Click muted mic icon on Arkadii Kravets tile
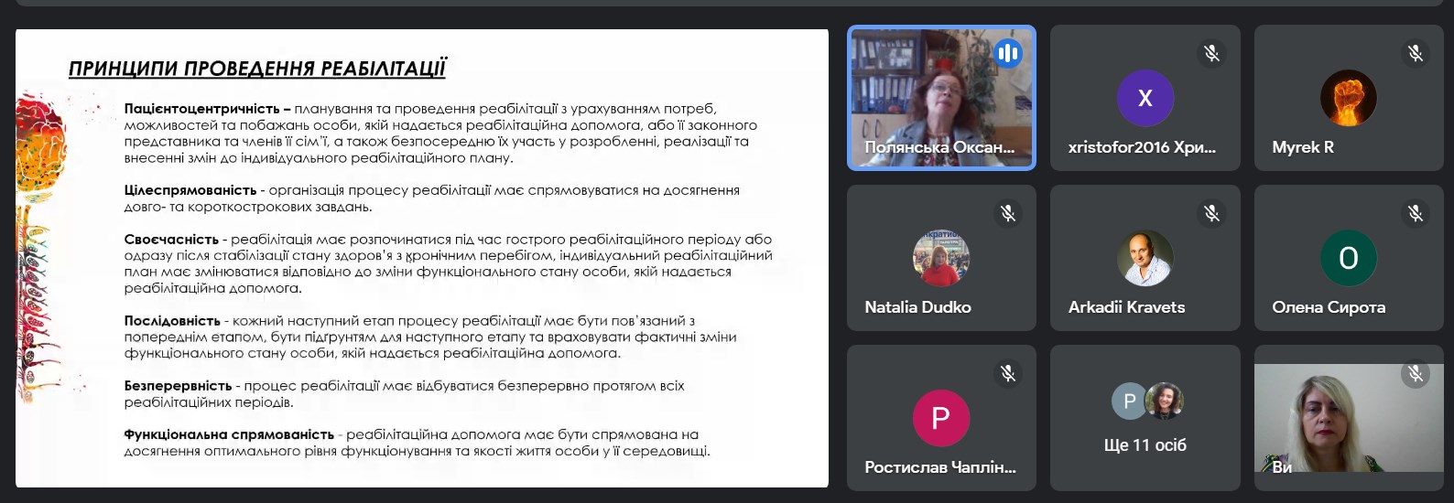 click(x=1211, y=214)
